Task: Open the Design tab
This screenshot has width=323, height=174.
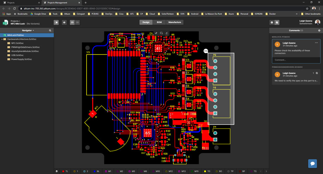Action: [x=146, y=22]
